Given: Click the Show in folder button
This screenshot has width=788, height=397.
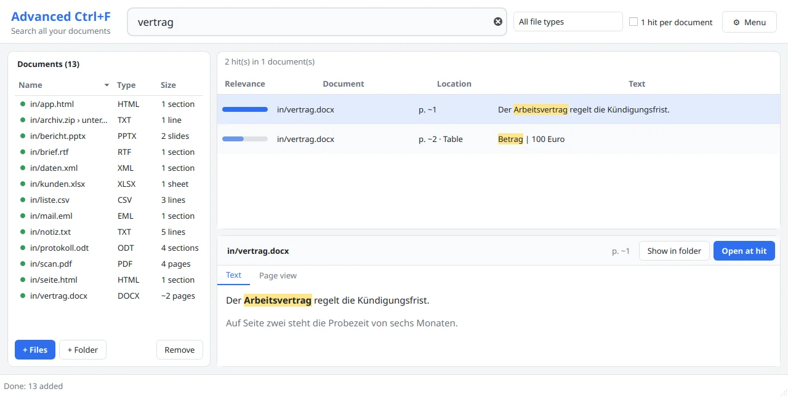Looking at the screenshot, I should click(x=674, y=251).
